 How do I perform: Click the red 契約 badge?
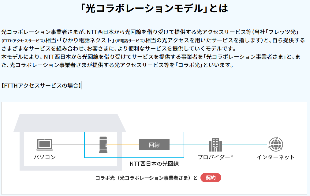tap(211, 178)
